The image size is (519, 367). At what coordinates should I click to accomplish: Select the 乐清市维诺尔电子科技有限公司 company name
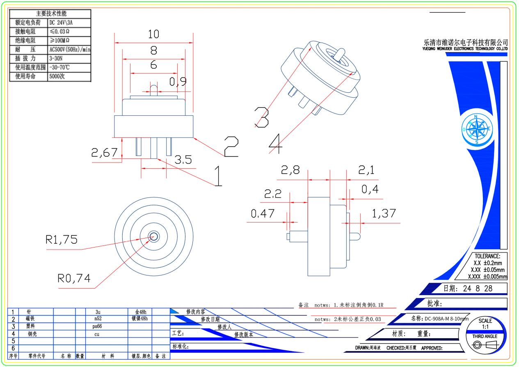[x=465, y=42]
